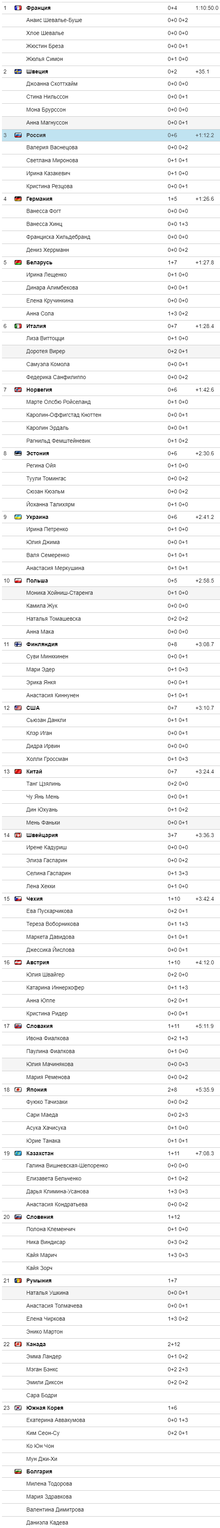Select athlete Юлия Мачинякова
The height and width of the screenshot is (1528, 220).
[50, 1064]
